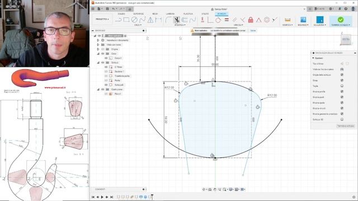The height and width of the screenshot is (201, 358).
Task: Collapse the Costruzione folder
Action: coord(98,89)
